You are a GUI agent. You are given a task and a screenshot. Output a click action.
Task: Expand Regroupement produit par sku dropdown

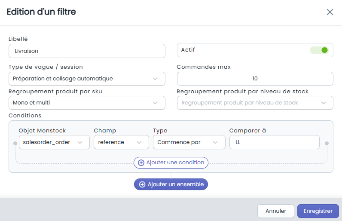pos(87,103)
